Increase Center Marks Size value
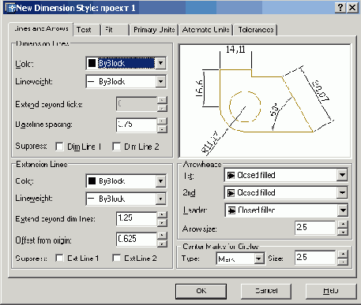 [x=343, y=254]
